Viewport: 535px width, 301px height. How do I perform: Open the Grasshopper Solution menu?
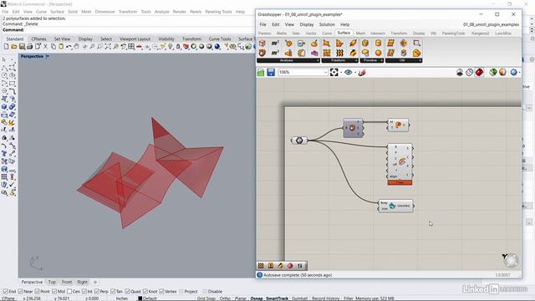pos(327,24)
